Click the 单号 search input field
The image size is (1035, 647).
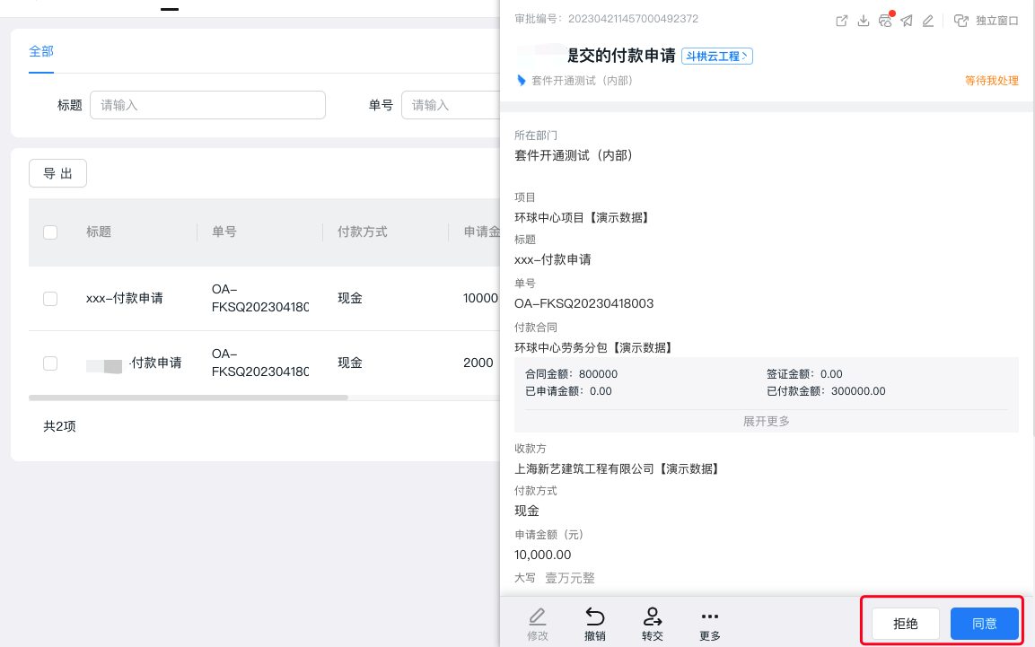[451, 105]
